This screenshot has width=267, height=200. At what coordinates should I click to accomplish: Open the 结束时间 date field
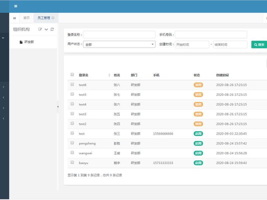point(230,45)
